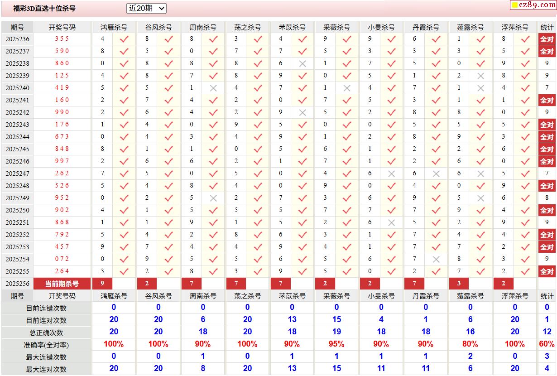The width and height of the screenshot is (557, 376).
Task: Click the 福彩3D直选十位杀号 page title
Action: (x=44, y=8)
